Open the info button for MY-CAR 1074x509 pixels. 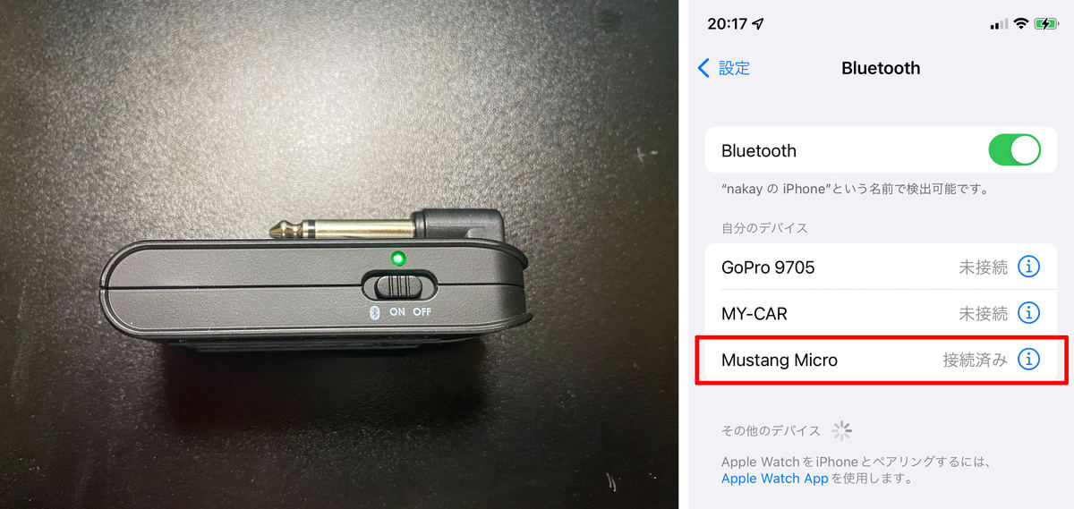pos(1029,313)
